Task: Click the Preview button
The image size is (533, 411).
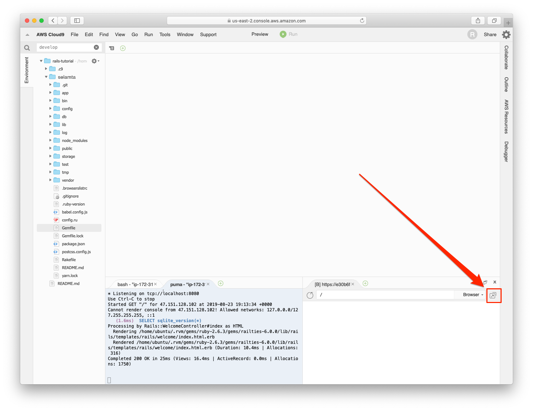Action: (260, 34)
